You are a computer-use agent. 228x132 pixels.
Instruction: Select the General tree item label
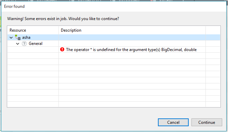pos(36,44)
